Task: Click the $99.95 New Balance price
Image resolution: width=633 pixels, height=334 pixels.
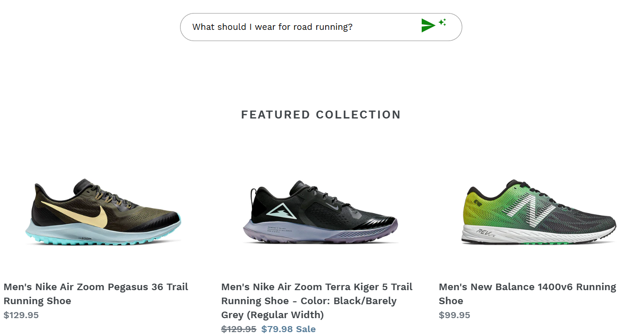Action: coord(454,315)
